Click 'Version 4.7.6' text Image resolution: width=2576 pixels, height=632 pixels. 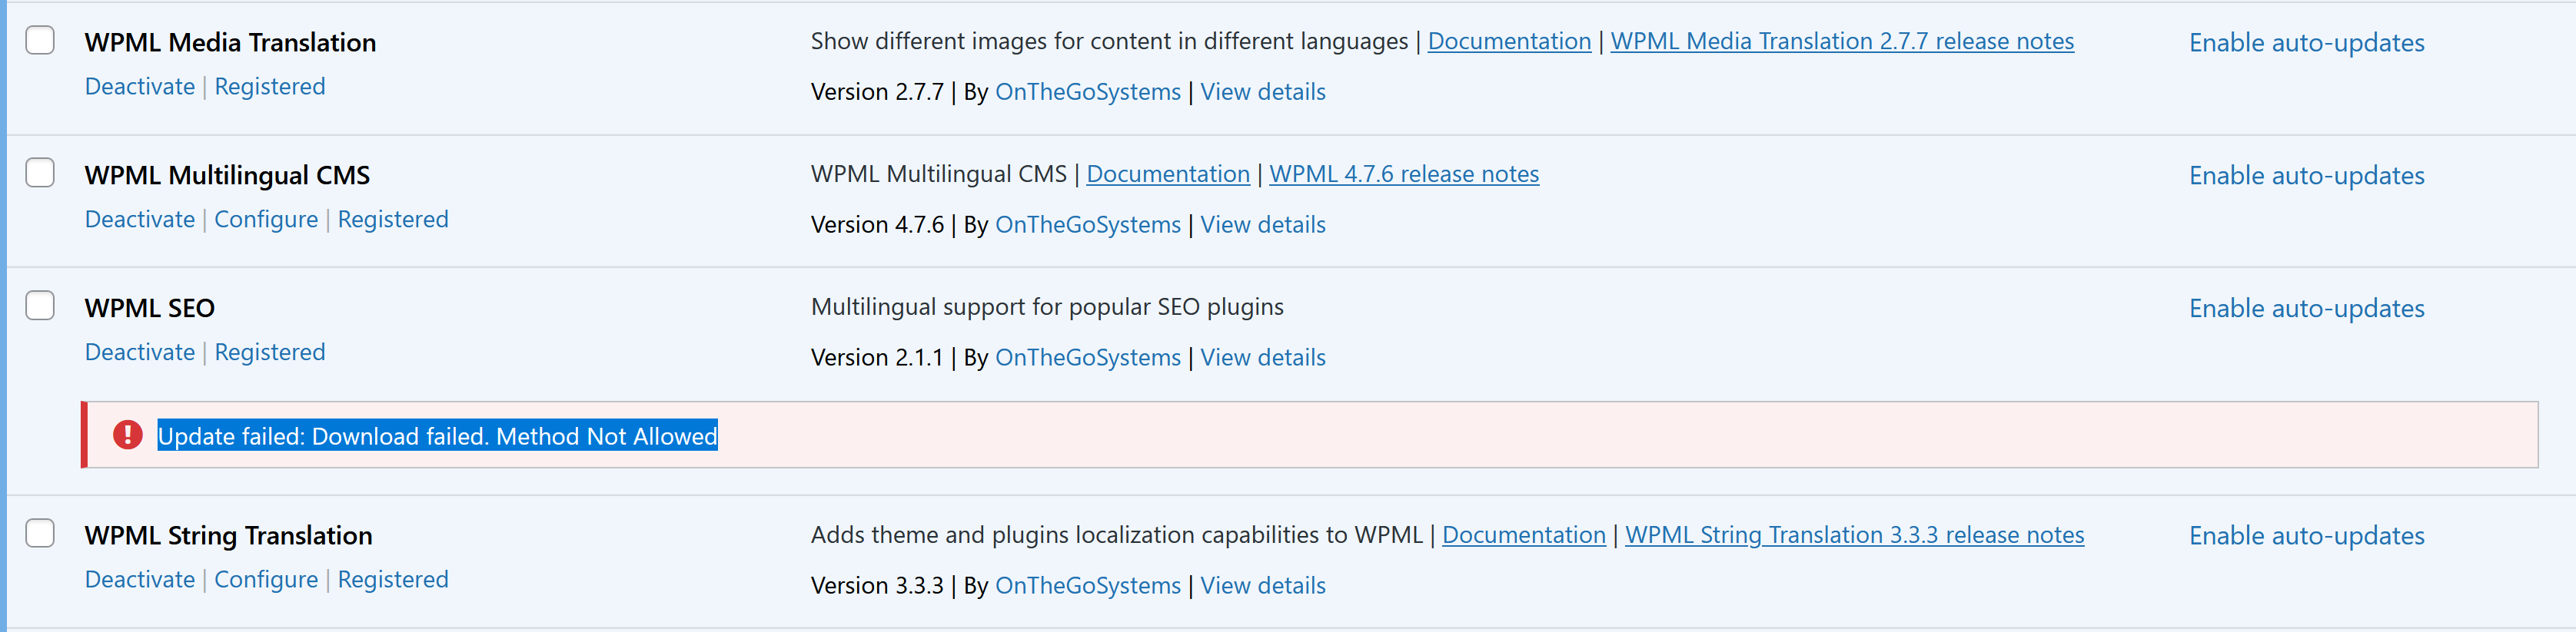click(x=877, y=225)
